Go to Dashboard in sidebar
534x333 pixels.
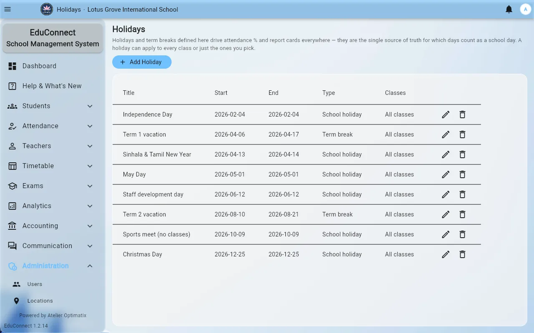pos(53,66)
